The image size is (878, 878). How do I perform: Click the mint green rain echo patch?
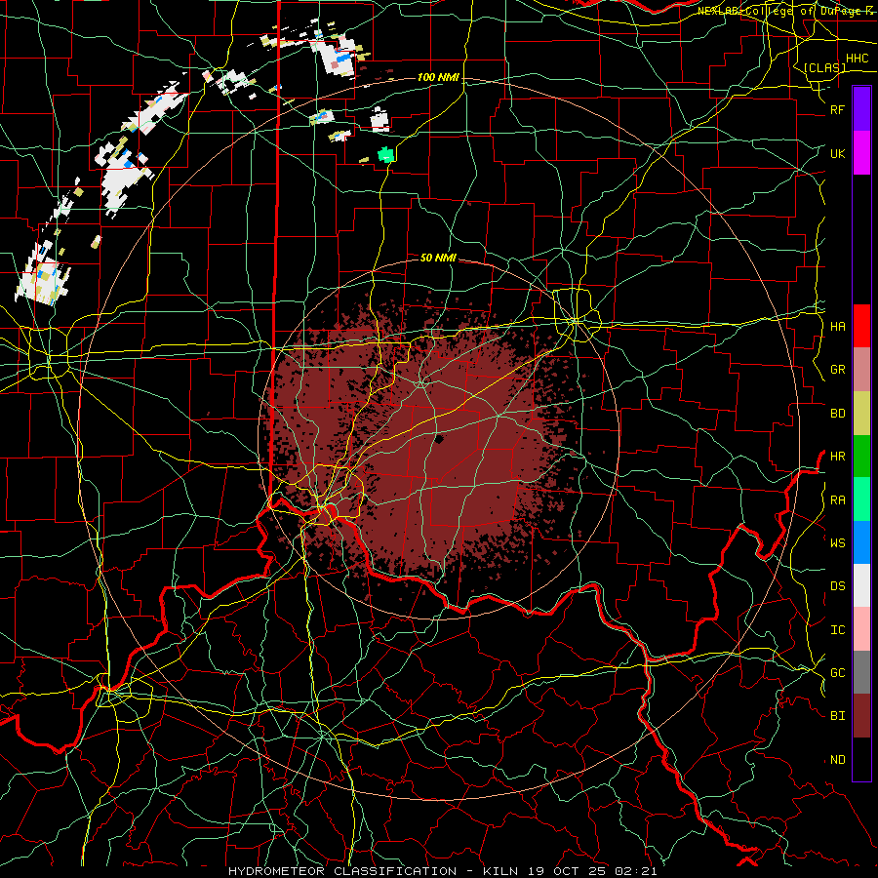(385, 154)
